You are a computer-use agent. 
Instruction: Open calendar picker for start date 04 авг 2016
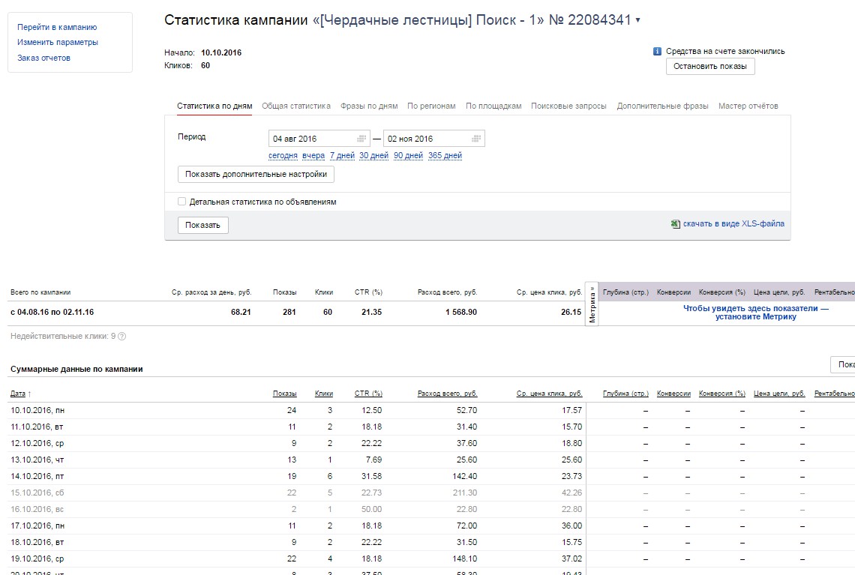361,139
